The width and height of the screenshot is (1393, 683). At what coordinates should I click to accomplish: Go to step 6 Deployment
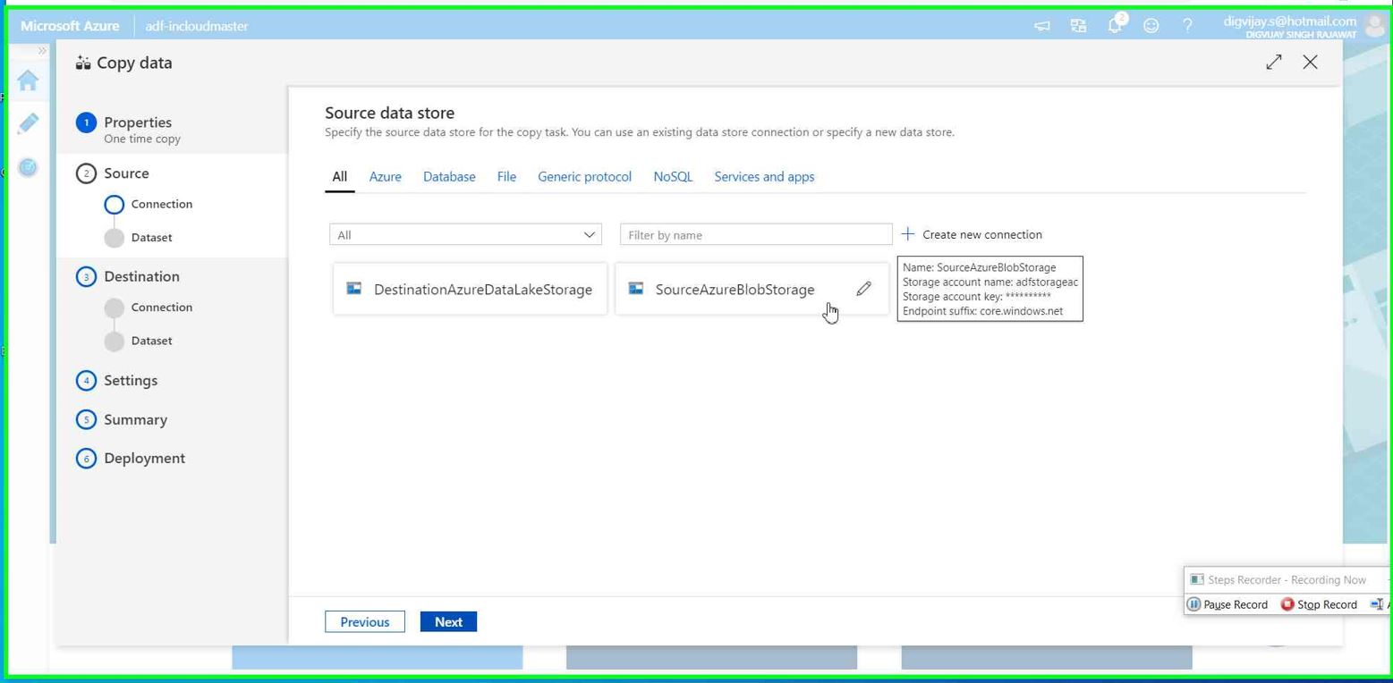[131, 459]
